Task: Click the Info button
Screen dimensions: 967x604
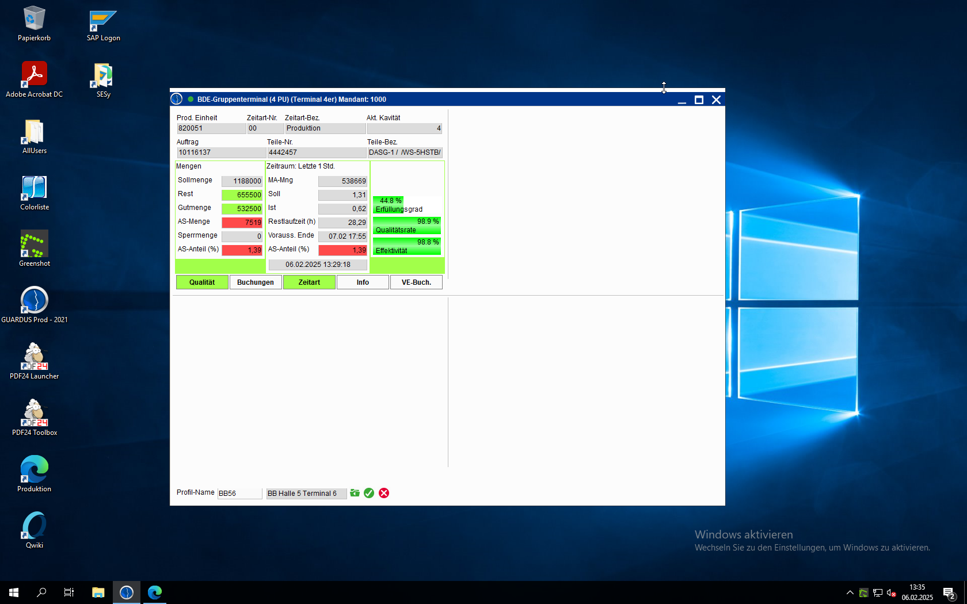Action: 363,282
